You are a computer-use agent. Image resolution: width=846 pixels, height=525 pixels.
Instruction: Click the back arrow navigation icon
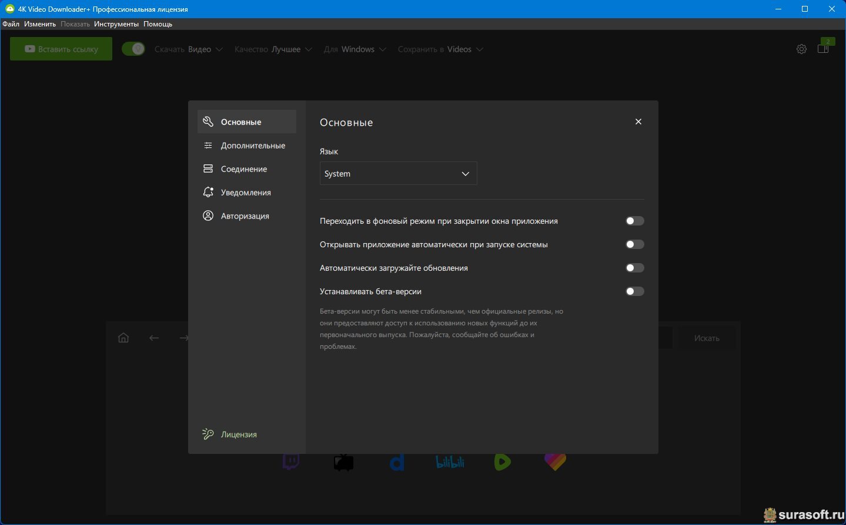154,338
